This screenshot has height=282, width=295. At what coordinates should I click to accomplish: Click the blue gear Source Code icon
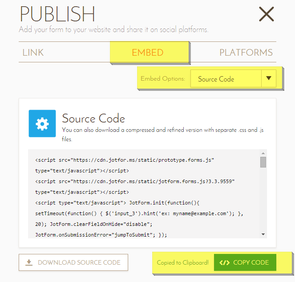pos(42,123)
